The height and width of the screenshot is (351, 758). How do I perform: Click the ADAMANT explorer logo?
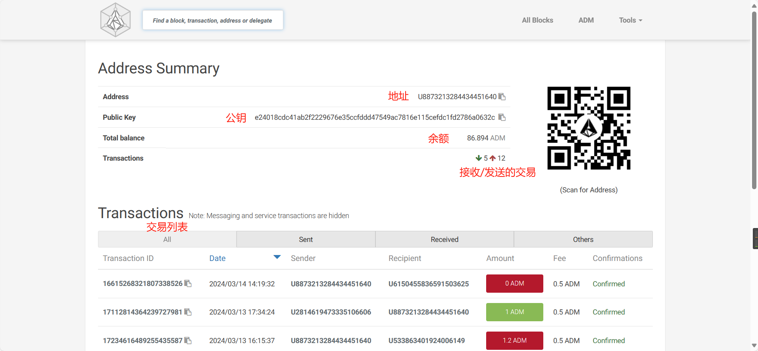click(x=115, y=20)
